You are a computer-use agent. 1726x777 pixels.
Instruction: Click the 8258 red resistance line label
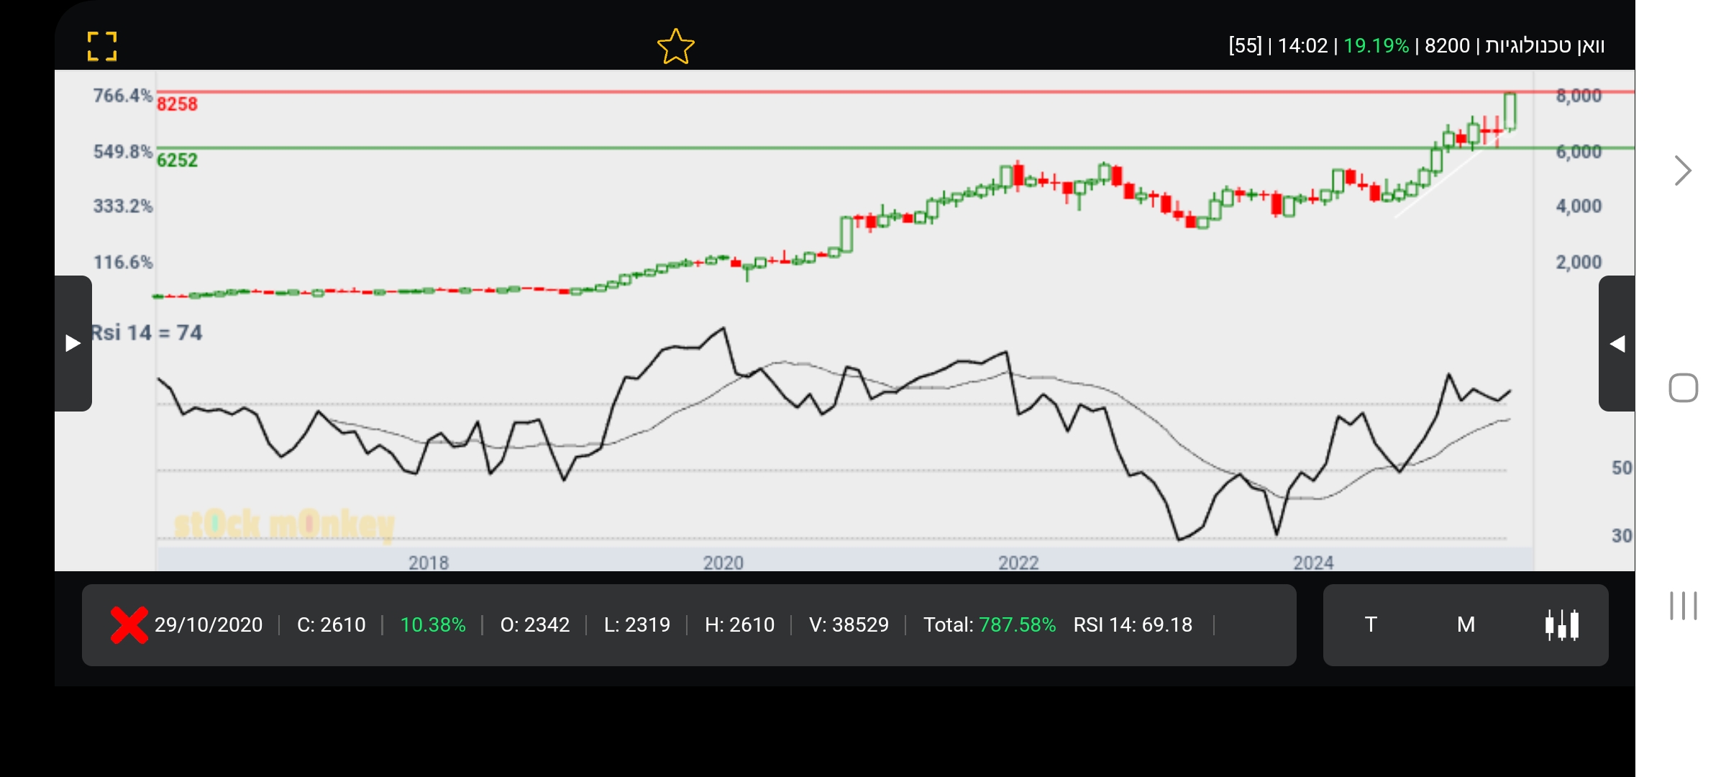coord(177,104)
